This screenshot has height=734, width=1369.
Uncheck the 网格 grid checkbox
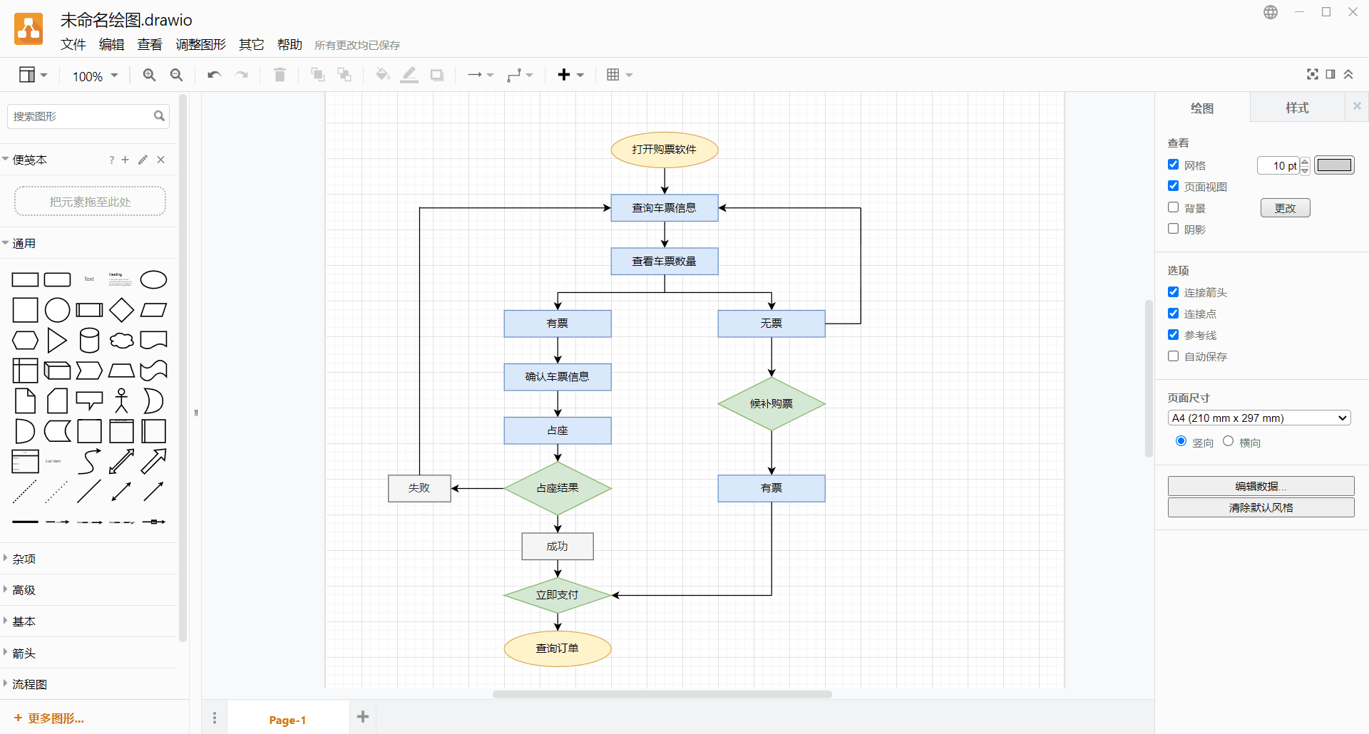[1173, 165]
